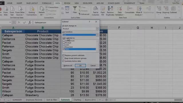Click Edit Links command

[51, 14]
